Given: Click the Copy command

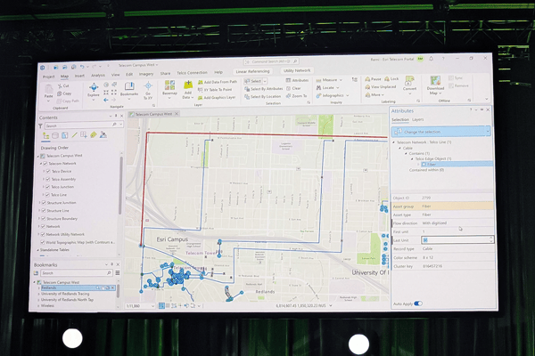Looking at the screenshot, I should [x=64, y=93].
